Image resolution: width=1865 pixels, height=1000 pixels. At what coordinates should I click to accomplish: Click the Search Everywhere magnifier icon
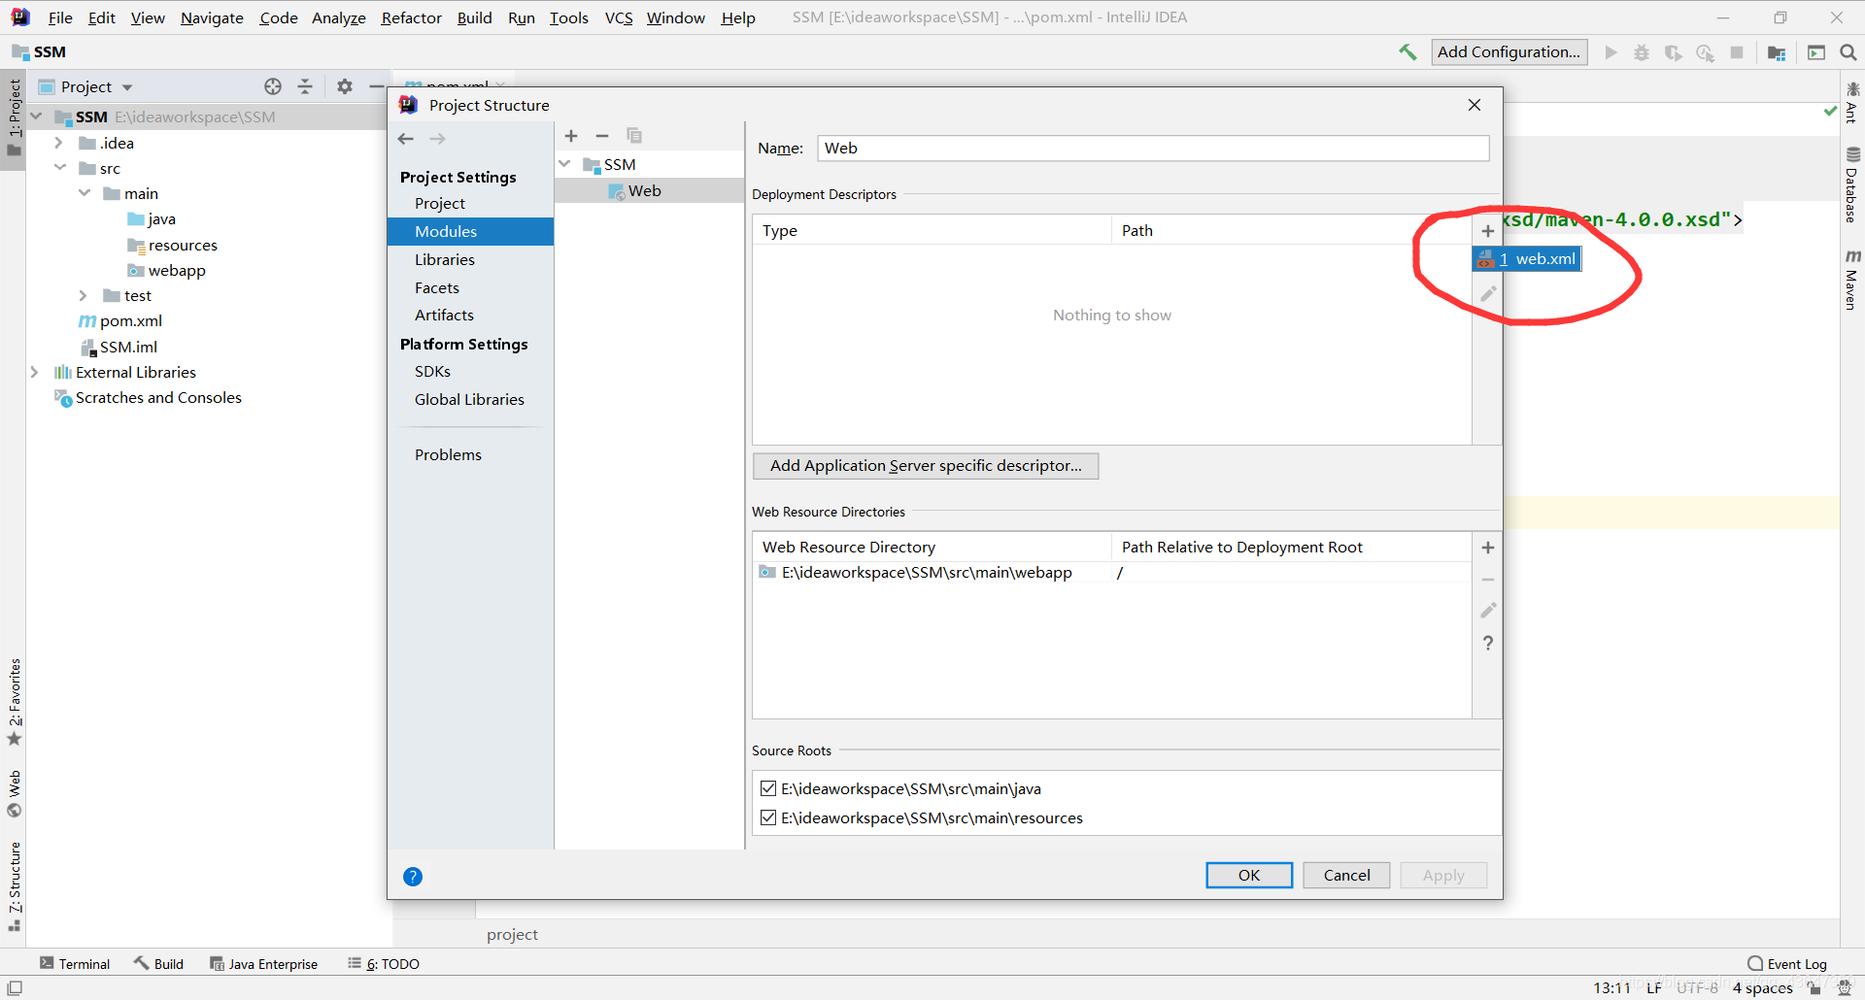coord(1848,52)
